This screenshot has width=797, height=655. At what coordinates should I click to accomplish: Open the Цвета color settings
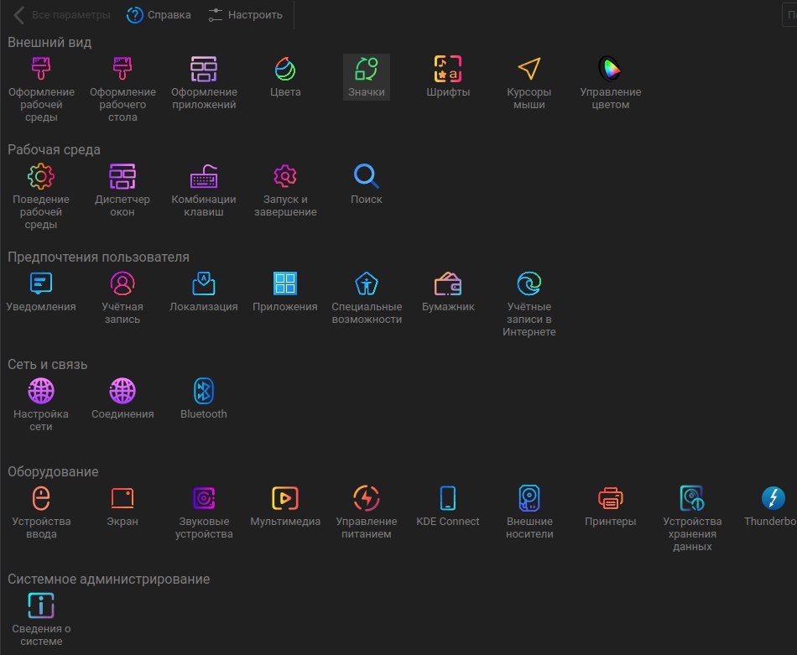pyautogui.click(x=285, y=76)
